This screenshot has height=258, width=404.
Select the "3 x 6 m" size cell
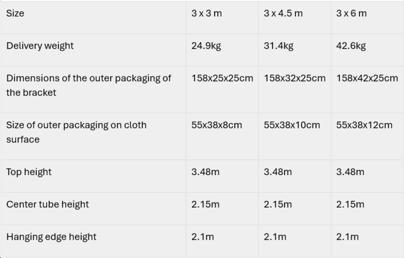coord(351,13)
